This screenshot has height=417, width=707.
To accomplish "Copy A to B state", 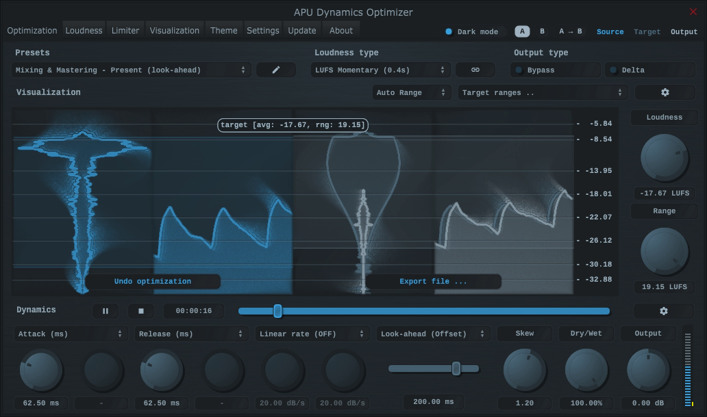I will 571,31.
